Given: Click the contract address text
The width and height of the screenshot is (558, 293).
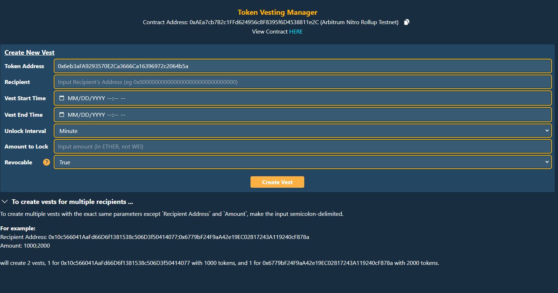Looking at the screenshot, I should 254,22.
